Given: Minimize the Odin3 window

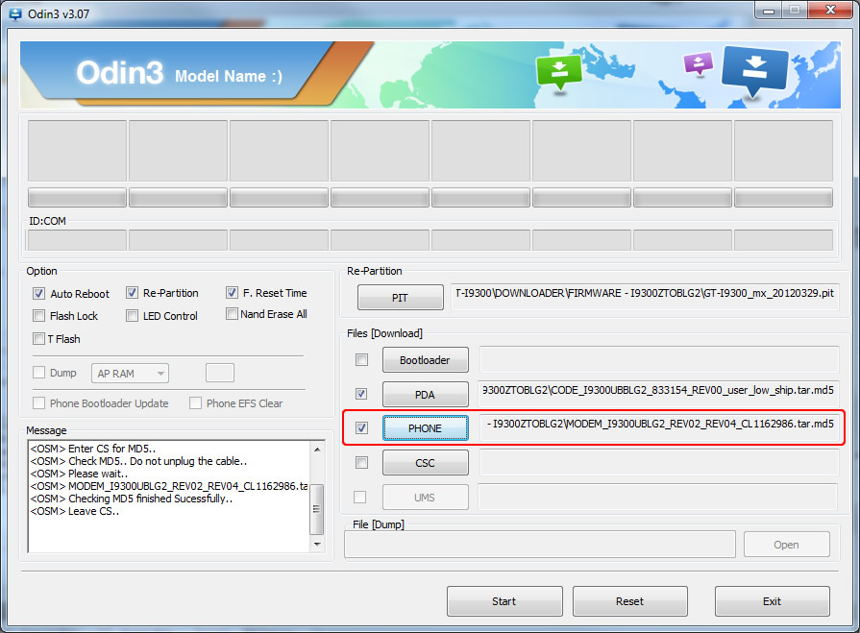Looking at the screenshot, I should (x=769, y=11).
